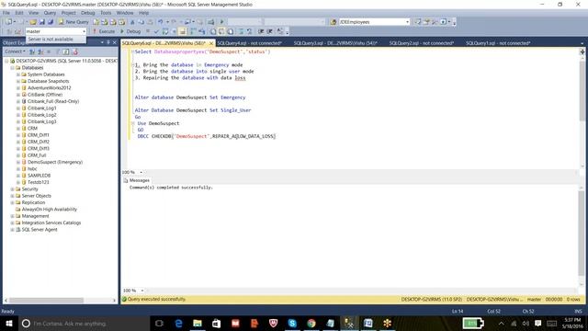Image resolution: width=588 pixels, height=331 pixels.
Task: Open the query editor zoom percentage dropdown
Action: (141, 172)
